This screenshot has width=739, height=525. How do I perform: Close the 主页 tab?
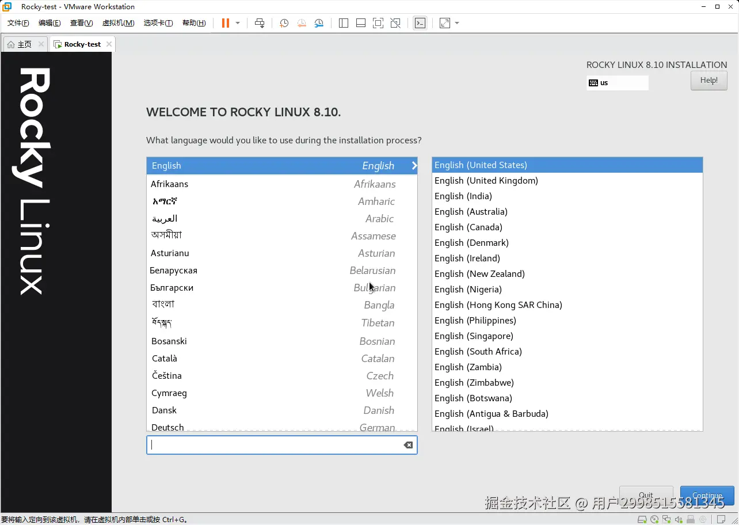tap(41, 44)
